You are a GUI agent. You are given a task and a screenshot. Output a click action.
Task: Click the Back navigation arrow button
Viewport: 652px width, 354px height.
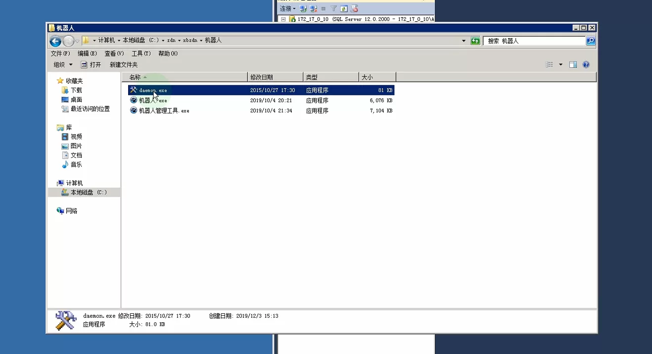tap(55, 41)
